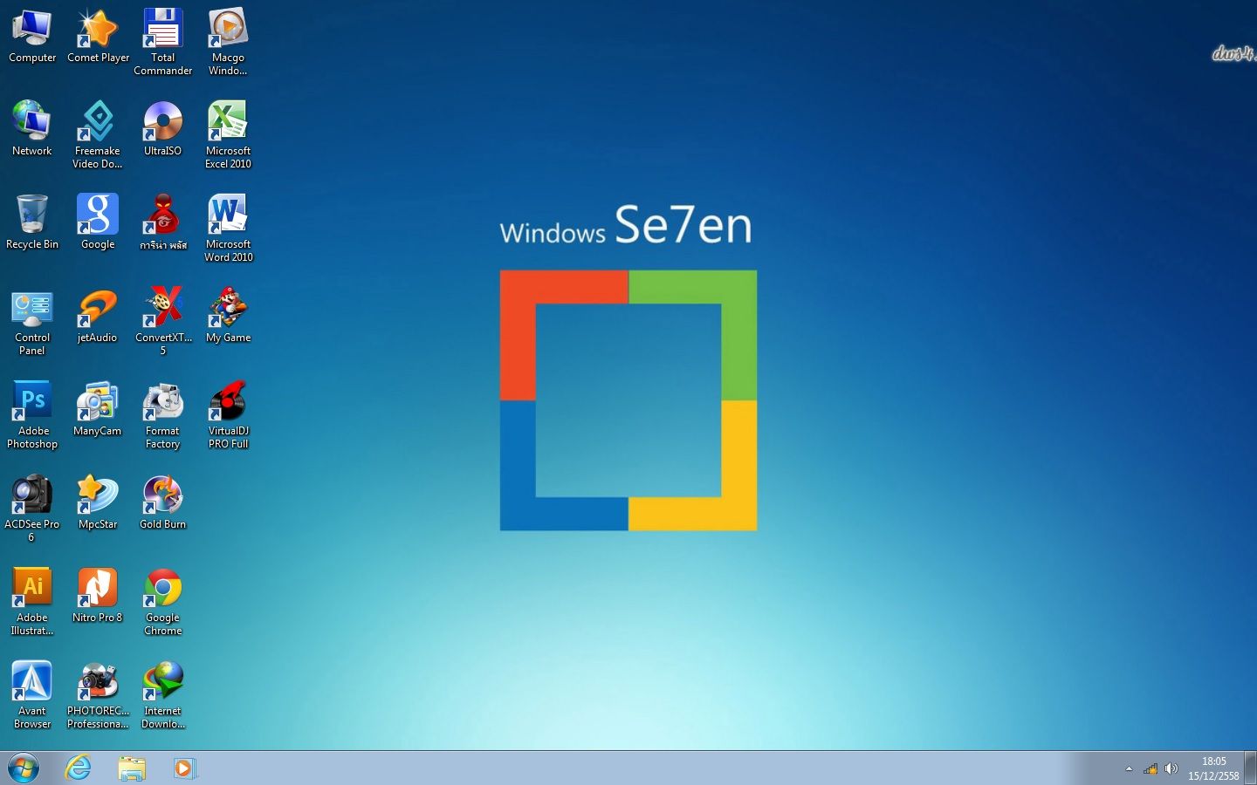Viewport: 1257px width, 785px height.
Task: Open the media player taskbar icon
Action: click(x=184, y=768)
